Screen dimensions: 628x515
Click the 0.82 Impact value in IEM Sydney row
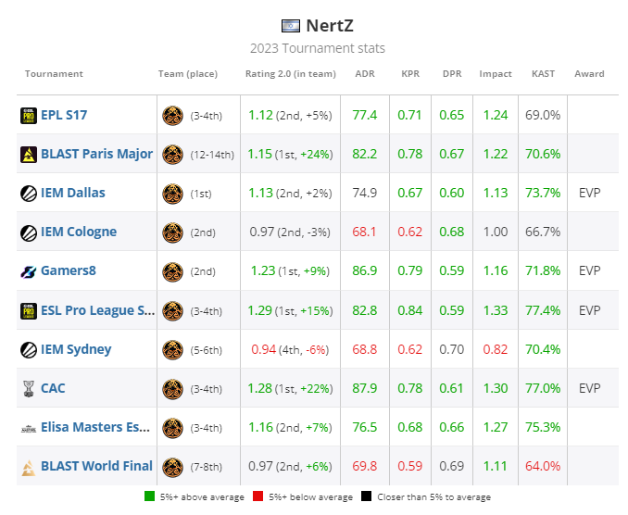coord(495,349)
